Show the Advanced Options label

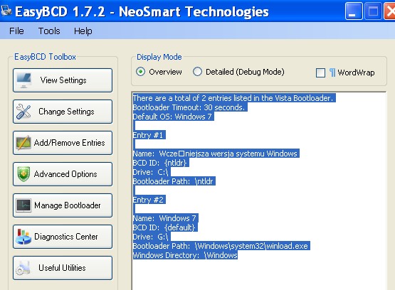click(x=65, y=174)
